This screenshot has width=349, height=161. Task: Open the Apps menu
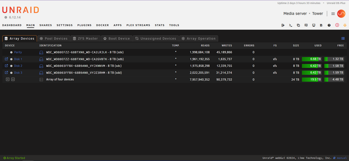tap(118, 25)
